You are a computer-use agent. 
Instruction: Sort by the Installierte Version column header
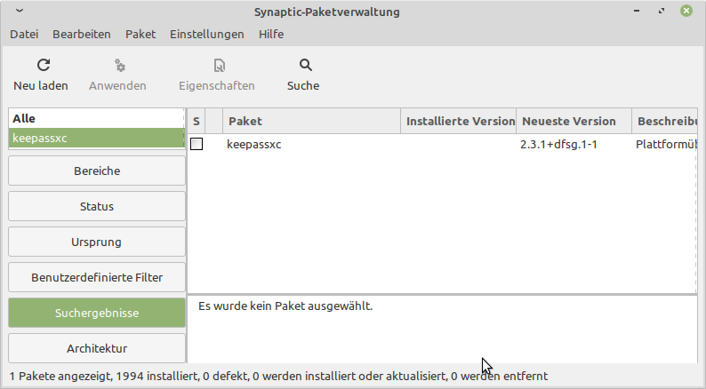(x=458, y=121)
